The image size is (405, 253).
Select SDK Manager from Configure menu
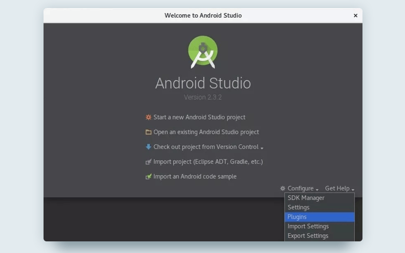[x=319, y=198]
